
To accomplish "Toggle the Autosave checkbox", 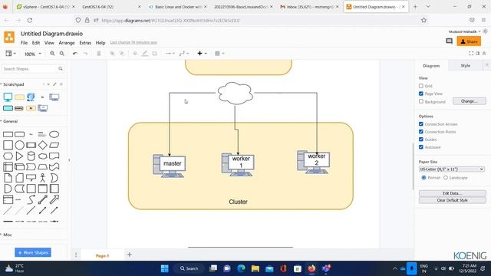I will [x=421, y=146].
